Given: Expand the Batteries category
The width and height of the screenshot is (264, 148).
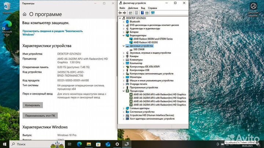Looking at the screenshot, I should tap(124, 32).
